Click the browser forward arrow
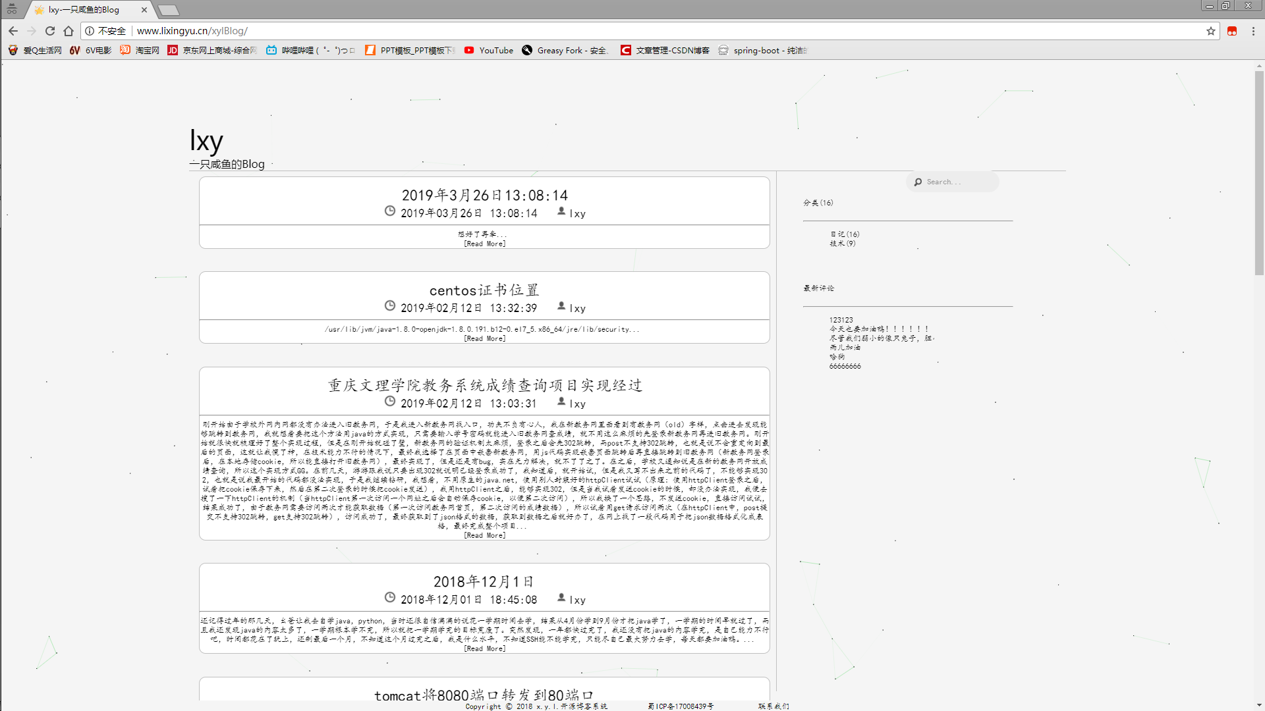The width and height of the screenshot is (1265, 711). [32, 31]
